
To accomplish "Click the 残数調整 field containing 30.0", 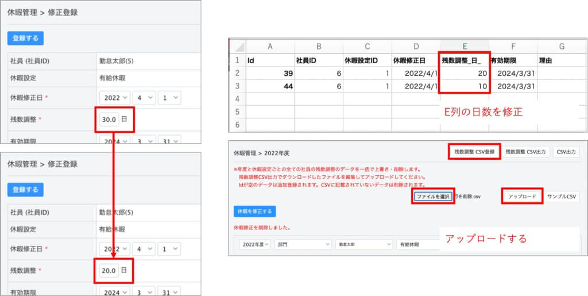I will click(x=109, y=120).
